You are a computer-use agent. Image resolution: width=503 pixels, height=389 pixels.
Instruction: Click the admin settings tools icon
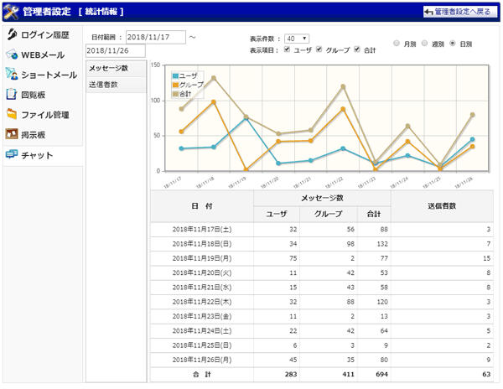11,12
